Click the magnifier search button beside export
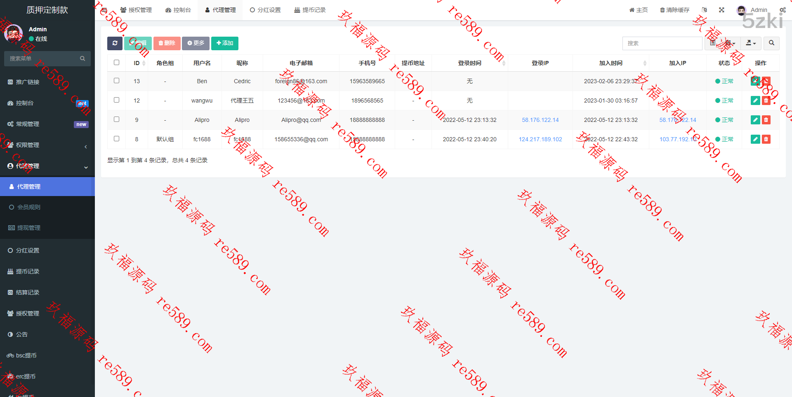Viewport: 792px width, 397px height. (771, 43)
